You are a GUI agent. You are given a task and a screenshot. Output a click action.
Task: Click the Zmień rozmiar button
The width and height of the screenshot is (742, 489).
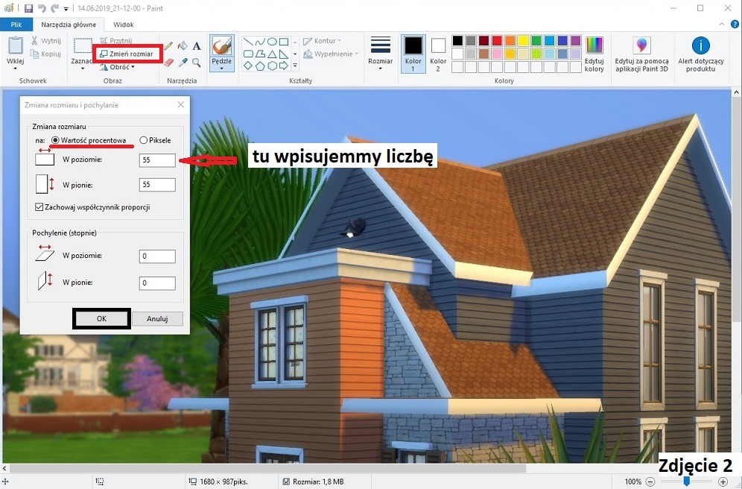(127, 54)
